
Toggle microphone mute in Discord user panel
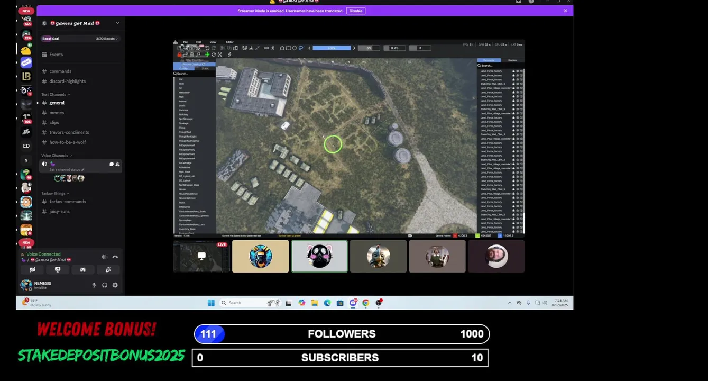(x=94, y=285)
